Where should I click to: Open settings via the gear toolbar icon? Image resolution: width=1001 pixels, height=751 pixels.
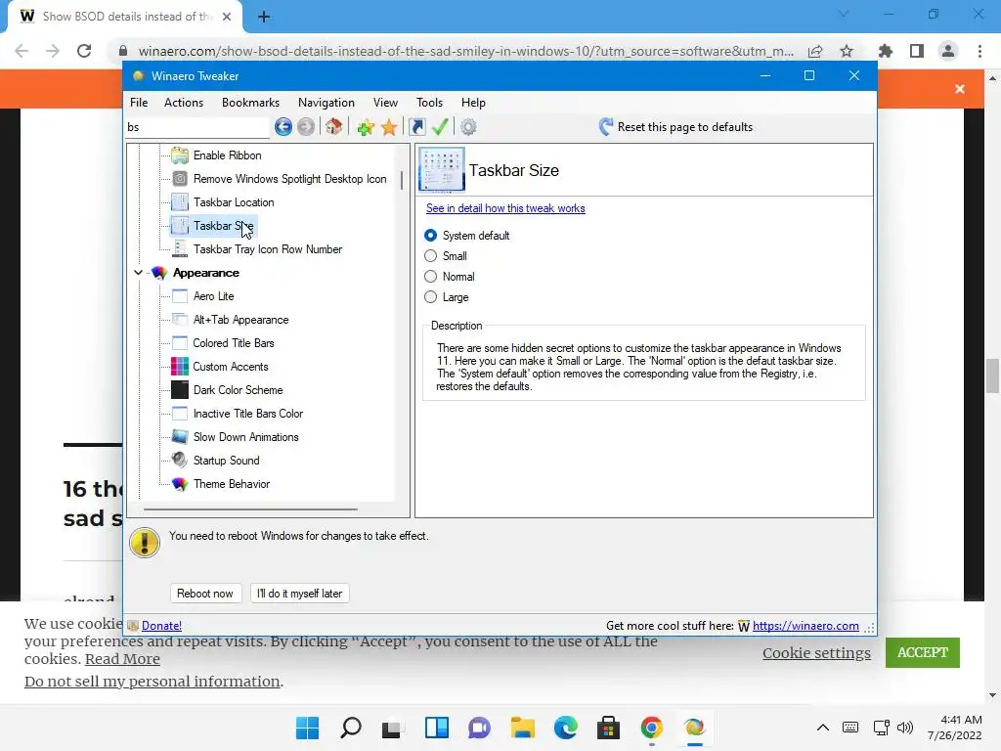click(468, 127)
